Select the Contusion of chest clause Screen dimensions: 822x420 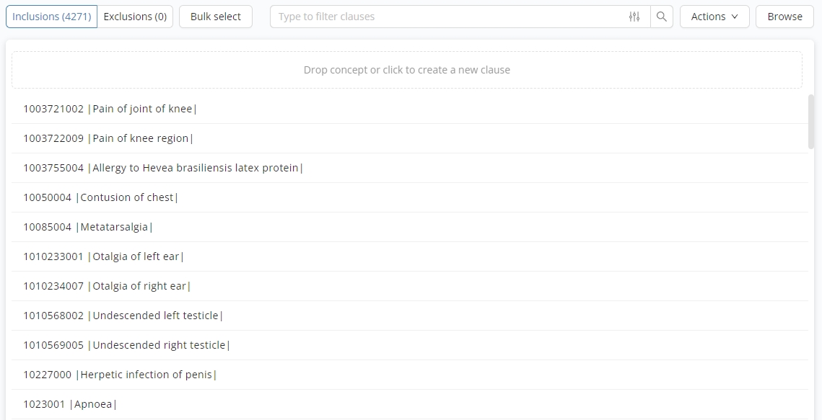tap(100, 197)
